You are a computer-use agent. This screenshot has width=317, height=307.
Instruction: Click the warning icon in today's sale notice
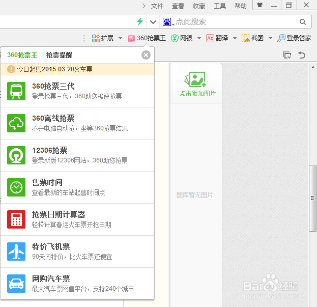click(11, 69)
